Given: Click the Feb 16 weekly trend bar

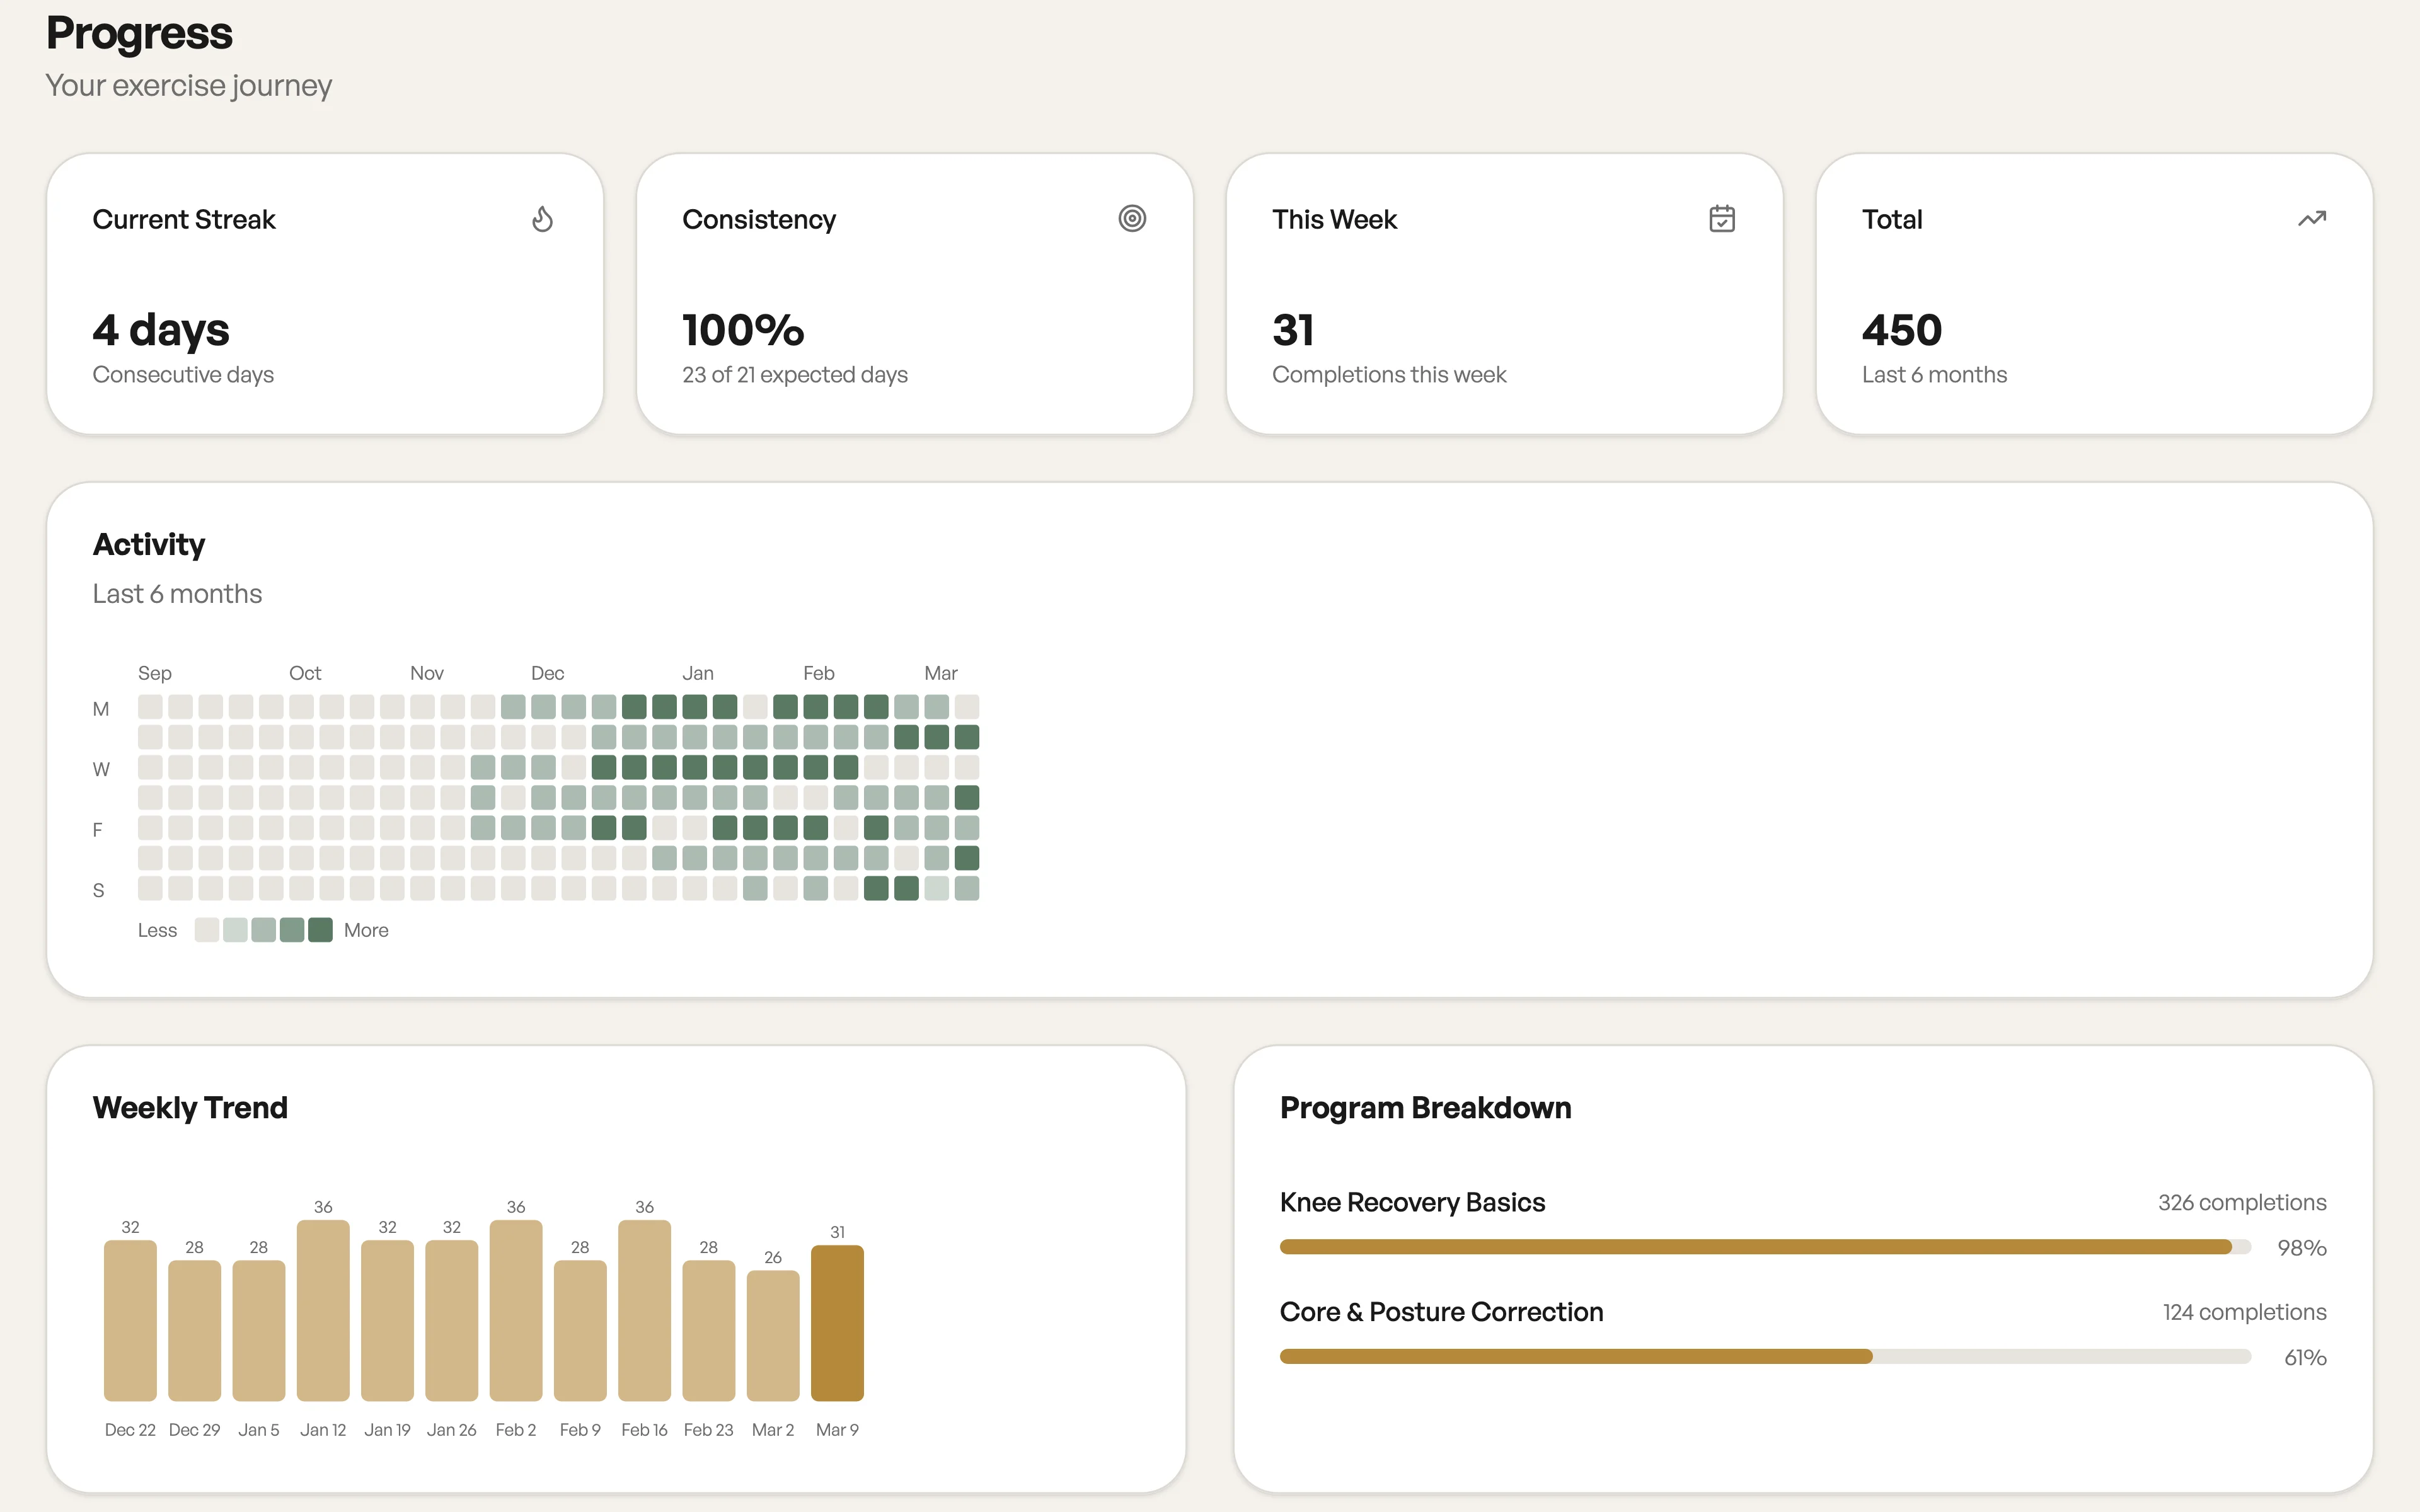Looking at the screenshot, I should pyautogui.click(x=644, y=1310).
